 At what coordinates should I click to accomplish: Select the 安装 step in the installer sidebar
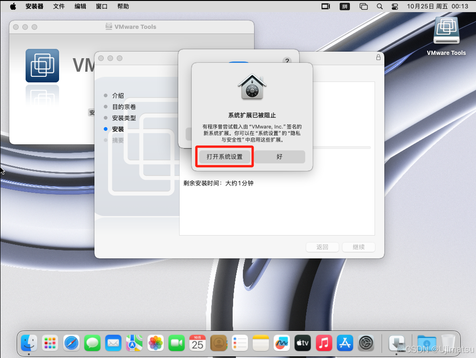pos(118,129)
